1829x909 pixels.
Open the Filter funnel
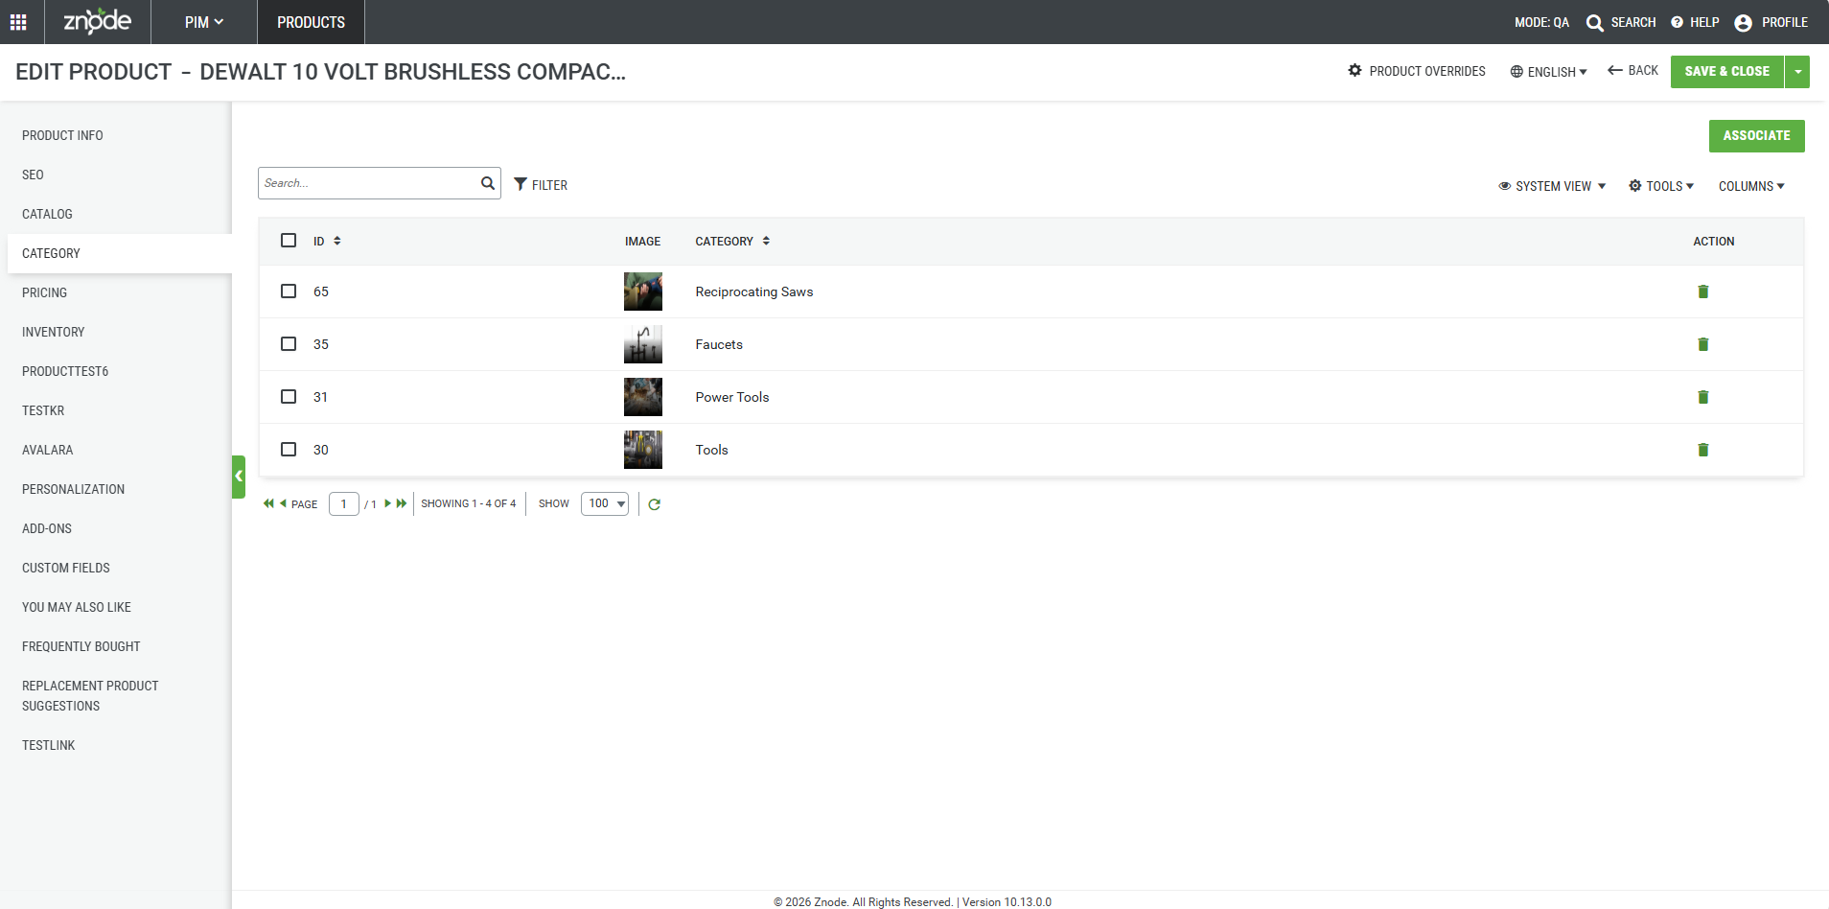(x=541, y=185)
